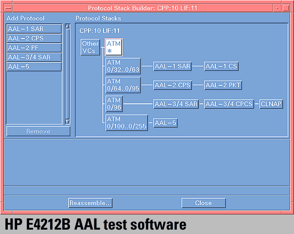
Task: Click the AAL-2 PKT stack block
Action: click(x=223, y=85)
